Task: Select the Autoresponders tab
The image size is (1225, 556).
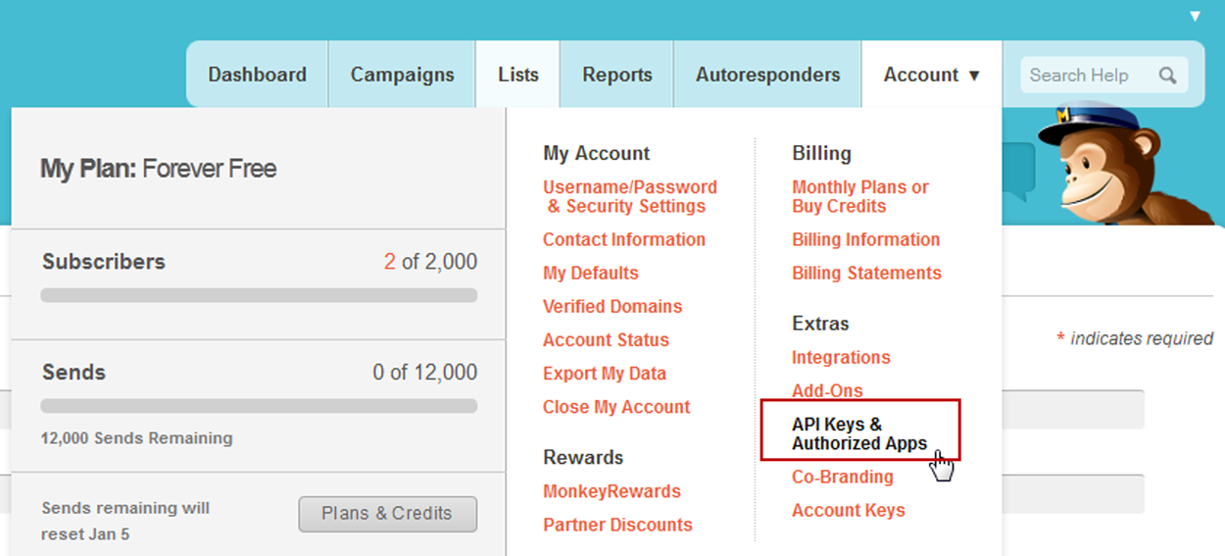Action: 767,75
